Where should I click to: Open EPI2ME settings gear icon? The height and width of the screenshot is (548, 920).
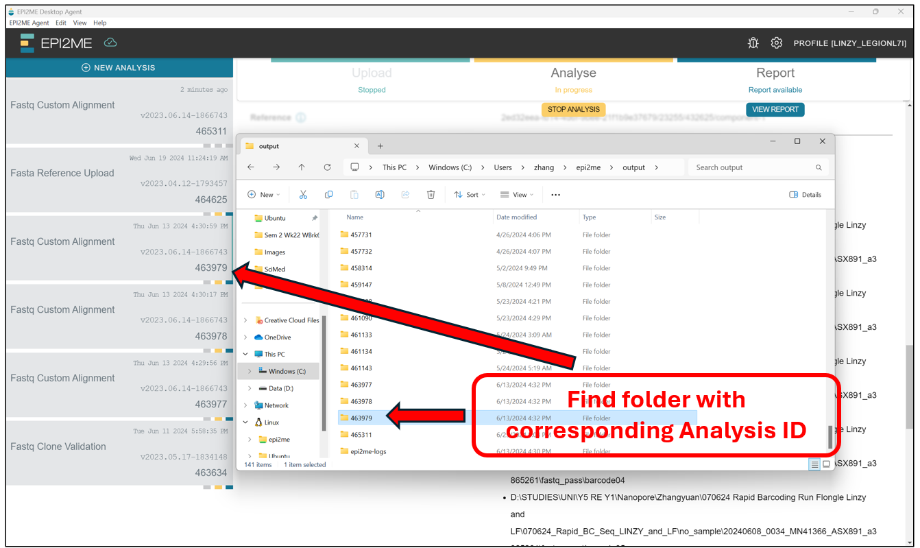click(776, 43)
